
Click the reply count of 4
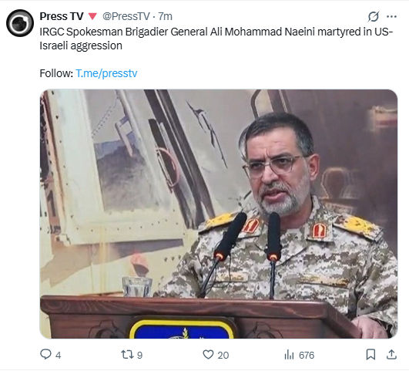pos(59,355)
